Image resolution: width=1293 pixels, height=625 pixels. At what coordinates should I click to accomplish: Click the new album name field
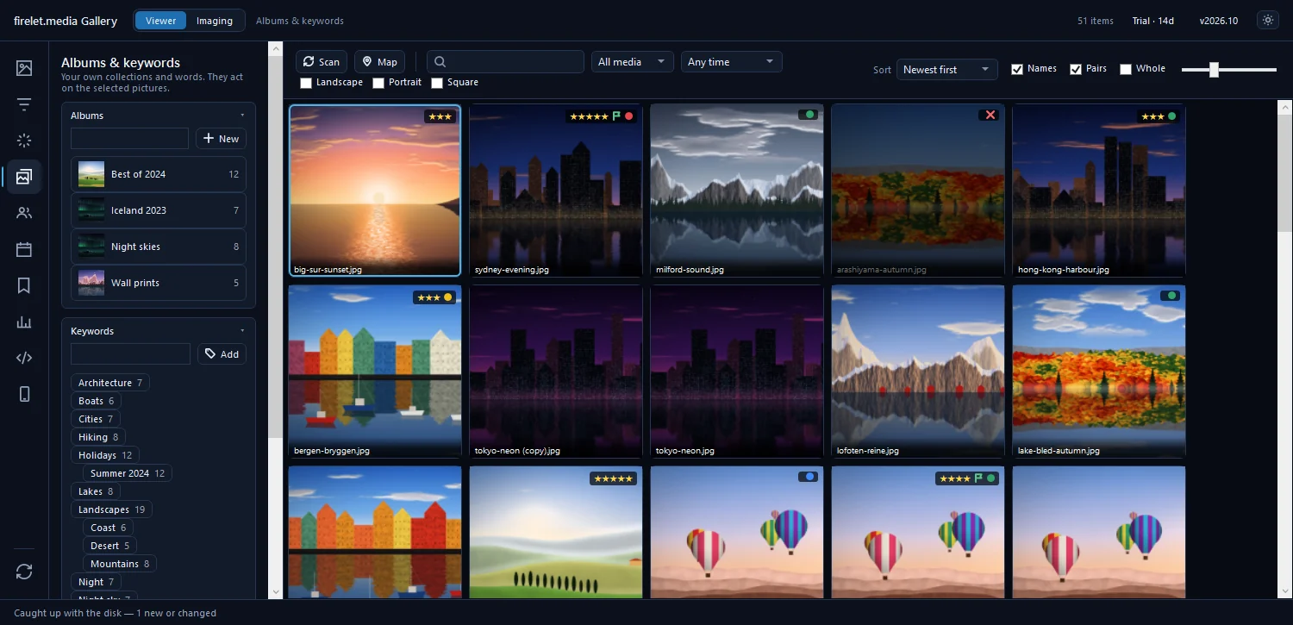129,139
